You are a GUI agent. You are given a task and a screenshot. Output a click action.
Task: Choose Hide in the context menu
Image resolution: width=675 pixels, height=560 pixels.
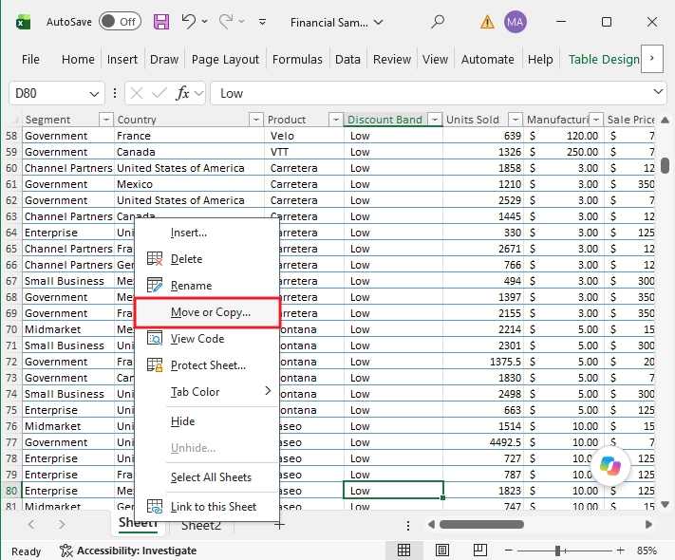click(208, 421)
